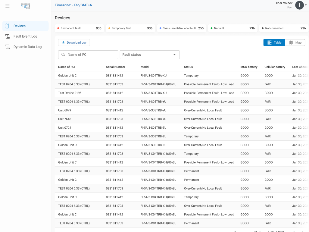Click the orange Temporary fault dot
309x232 pixels.
coord(109,28)
